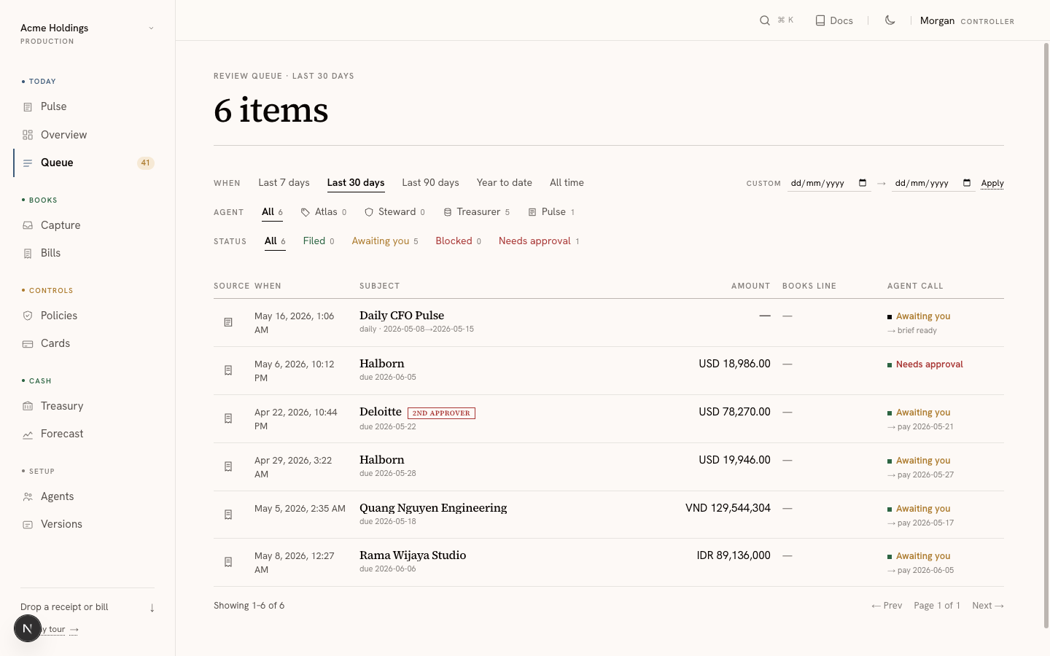
Task: Click the Treasurer agent icon
Action: click(448, 212)
